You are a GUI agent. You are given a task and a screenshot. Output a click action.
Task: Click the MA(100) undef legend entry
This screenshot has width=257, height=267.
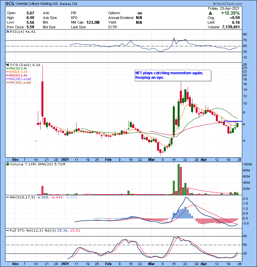(x=19, y=82)
